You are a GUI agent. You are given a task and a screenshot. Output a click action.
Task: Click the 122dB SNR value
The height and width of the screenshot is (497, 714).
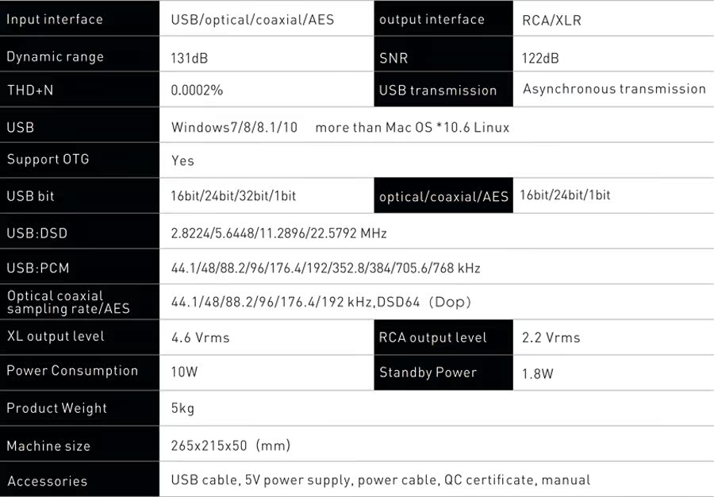(540, 58)
